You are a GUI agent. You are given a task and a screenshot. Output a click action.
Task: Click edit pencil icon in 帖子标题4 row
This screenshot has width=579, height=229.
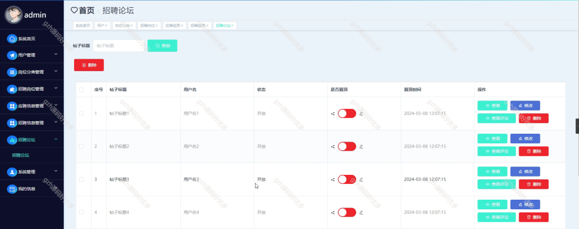point(361,213)
